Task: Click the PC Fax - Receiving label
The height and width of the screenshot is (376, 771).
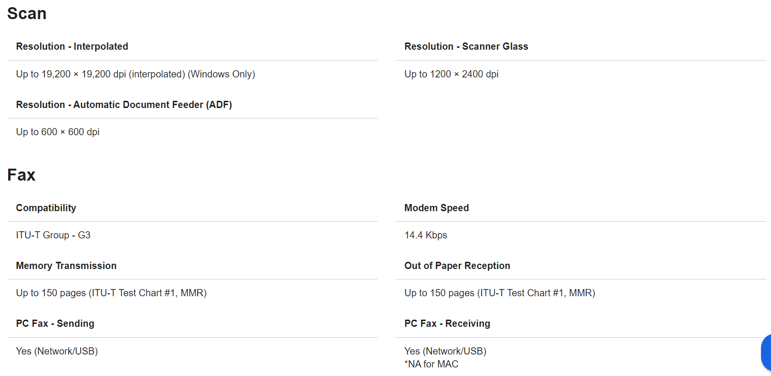Action: [x=447, y=323]
